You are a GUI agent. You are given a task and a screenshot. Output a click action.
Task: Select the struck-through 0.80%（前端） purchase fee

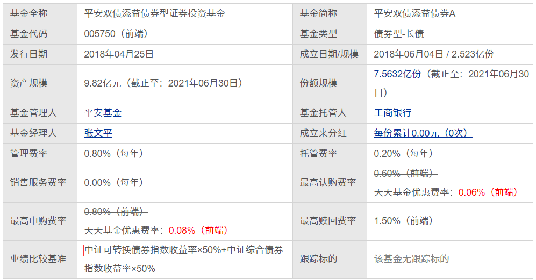pyautogui.click(x=116, y=212)
